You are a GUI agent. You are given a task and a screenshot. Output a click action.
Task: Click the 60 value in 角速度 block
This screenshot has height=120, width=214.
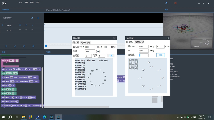tap(10, 85)
